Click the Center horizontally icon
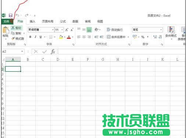The height and width of the screenshot is (138, 186). click(x=84, y=37)
